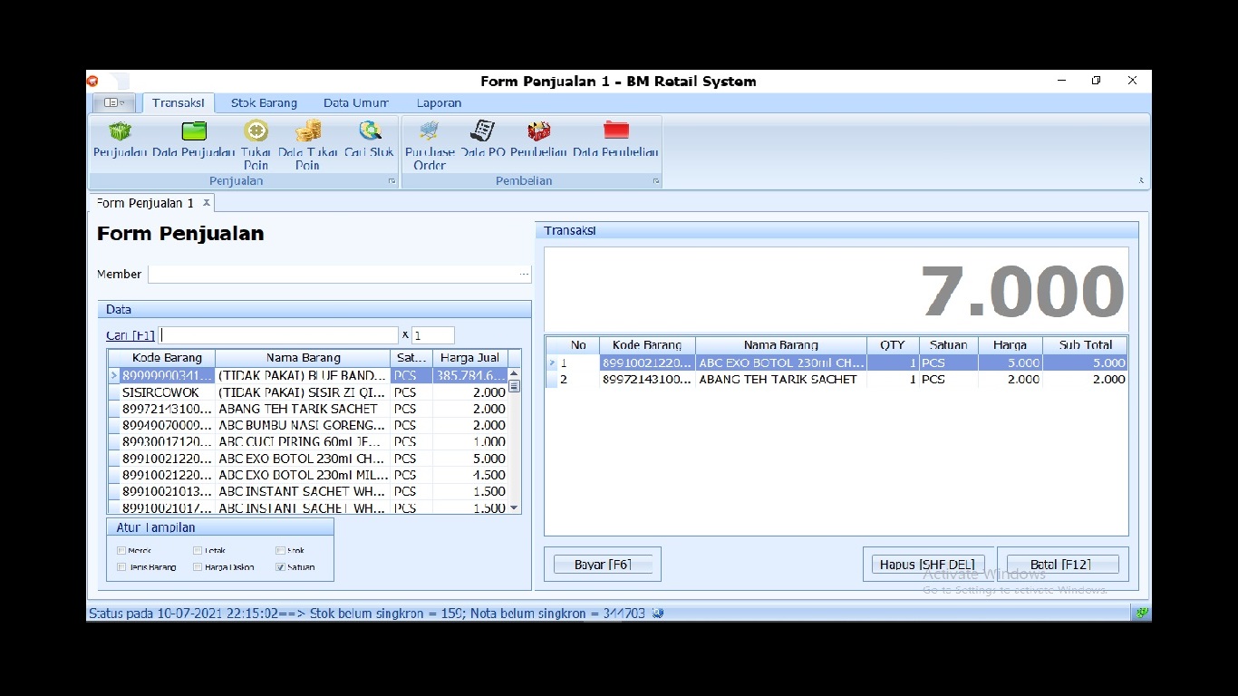This screenshot has width=1238, height=696.
Task: Focus the Cari [F1] search field
Action: click(x=279, y=335)
